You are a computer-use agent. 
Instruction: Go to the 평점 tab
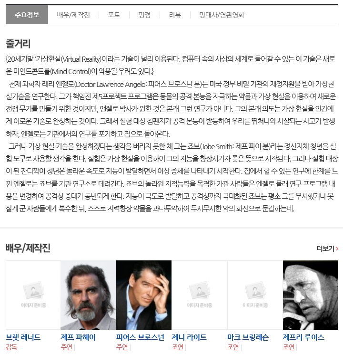pos(144,15)
